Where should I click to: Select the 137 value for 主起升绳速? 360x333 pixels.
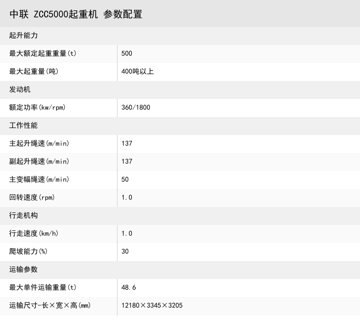click(x=127, y=144)
